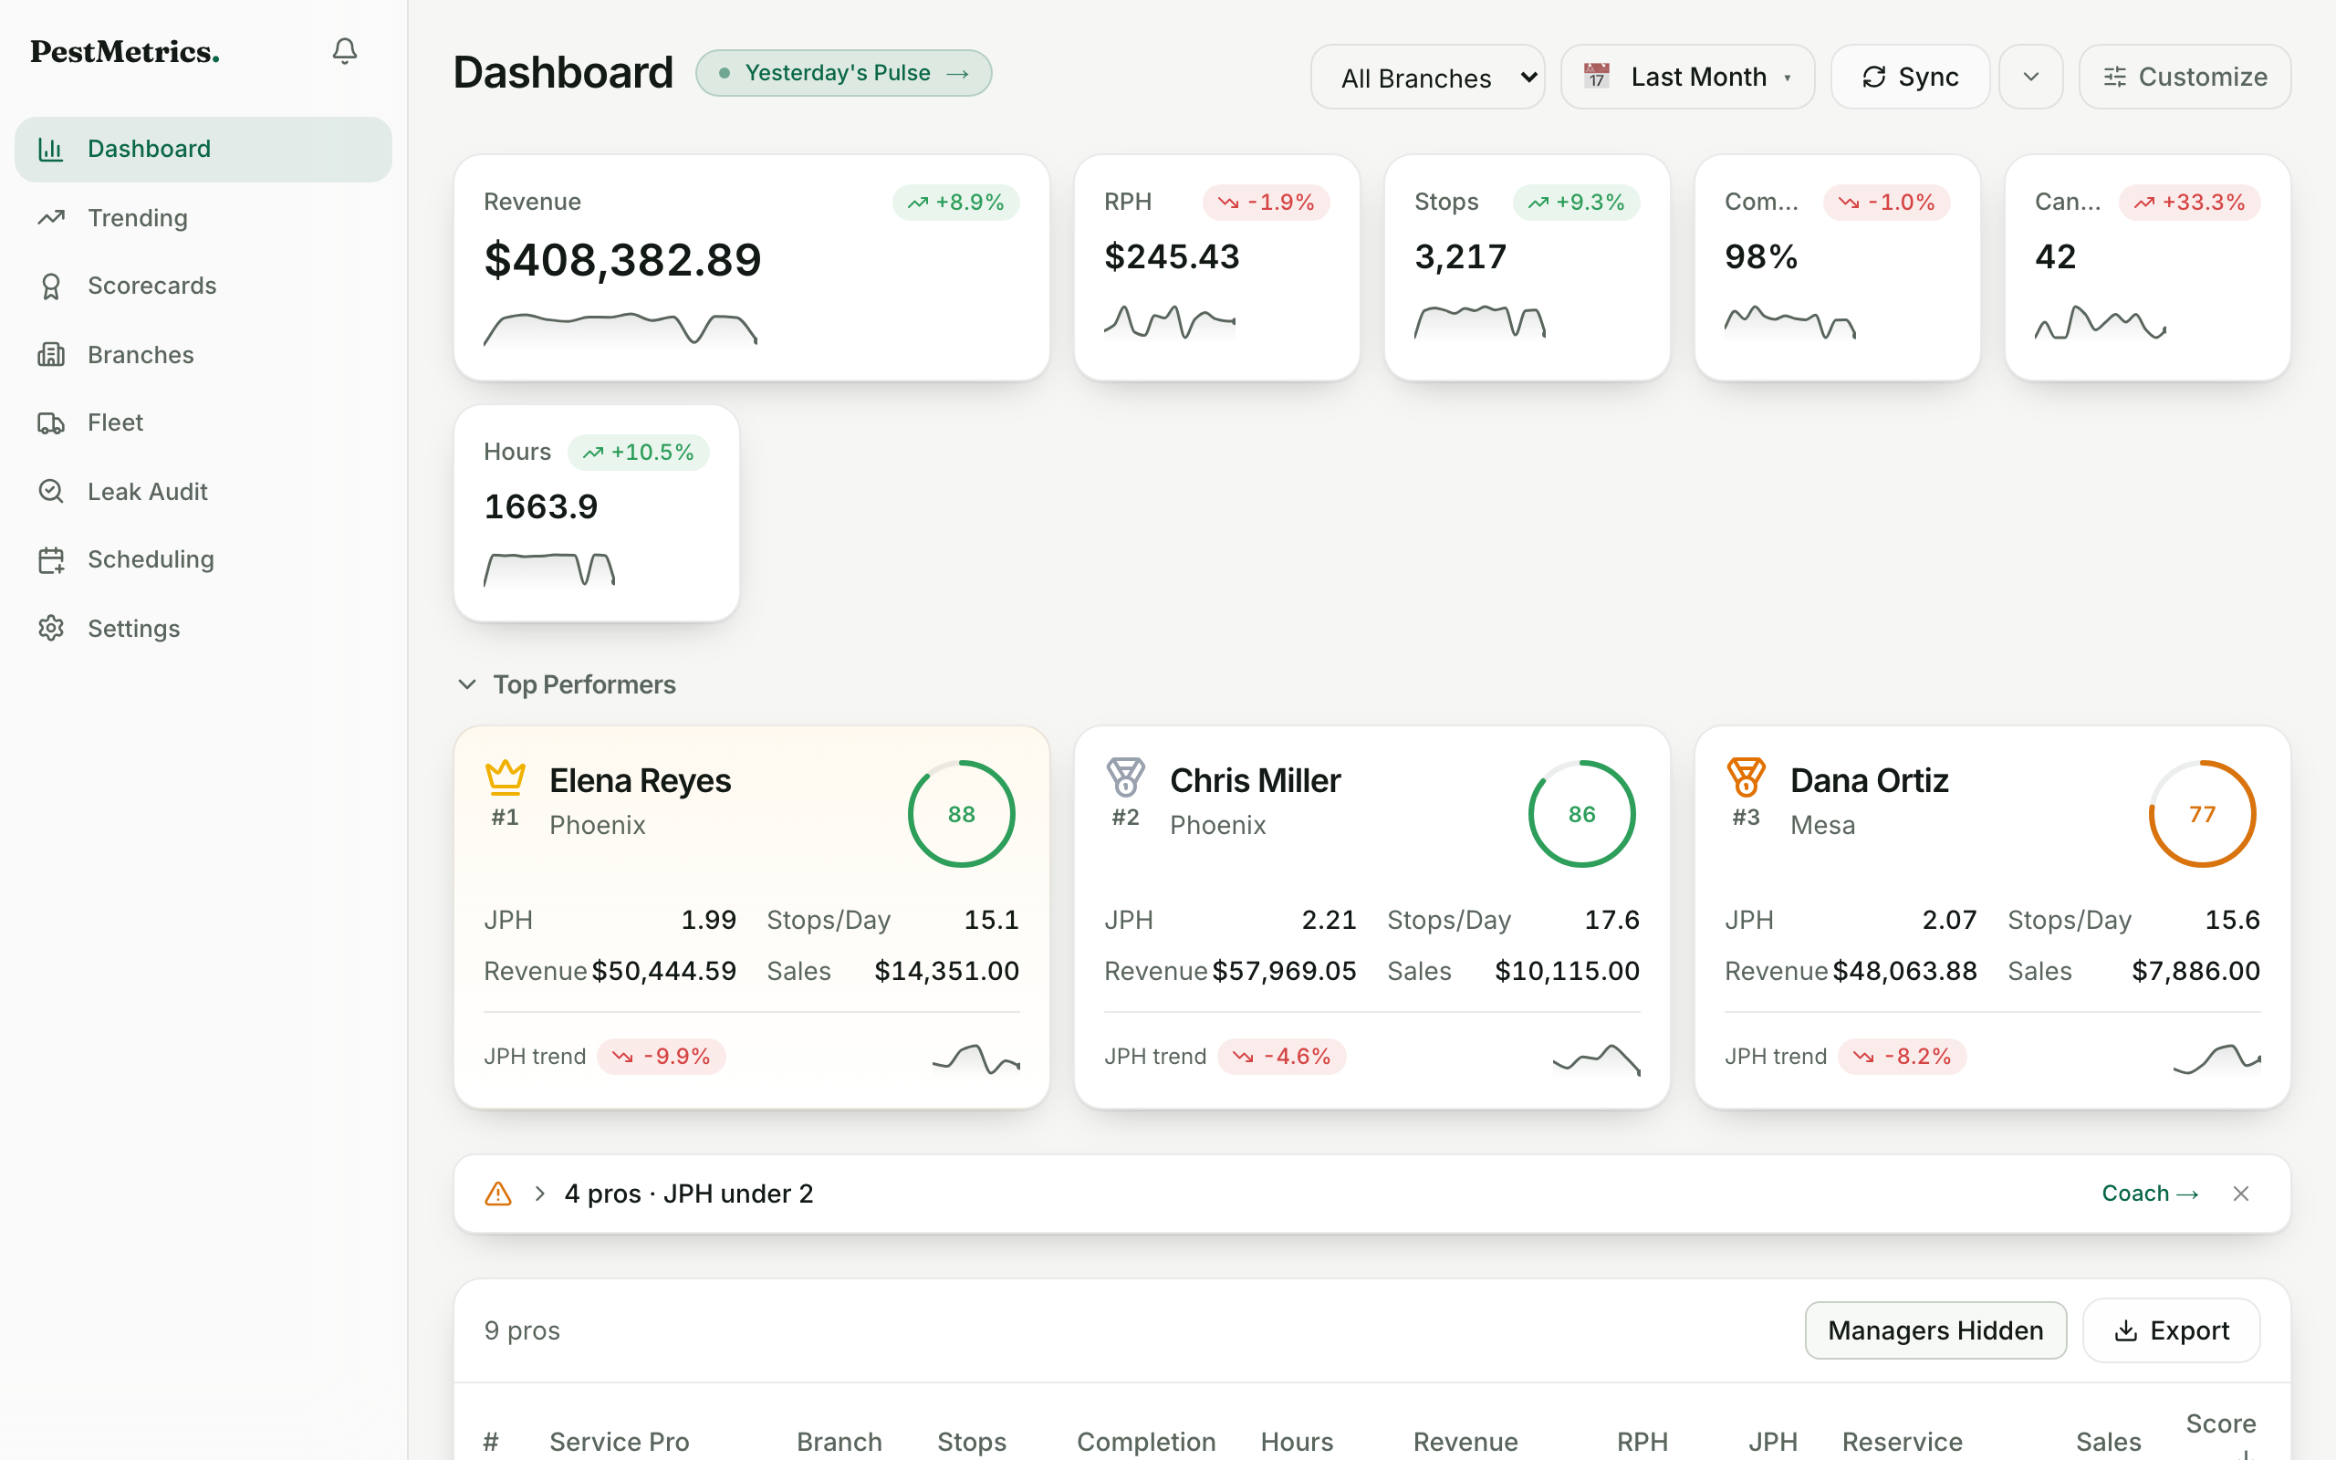2336x1460 pixels.
Task: Toggle the Managers Hidden filter
Action: click(x=1935, y=1330)
